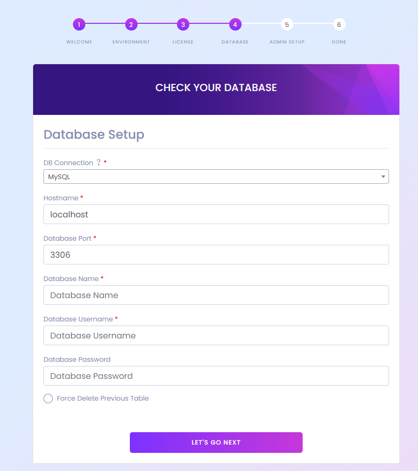418x471 pixels.
Task: Click the Force Delete Previous Table label
Action: tap(102, 399)
